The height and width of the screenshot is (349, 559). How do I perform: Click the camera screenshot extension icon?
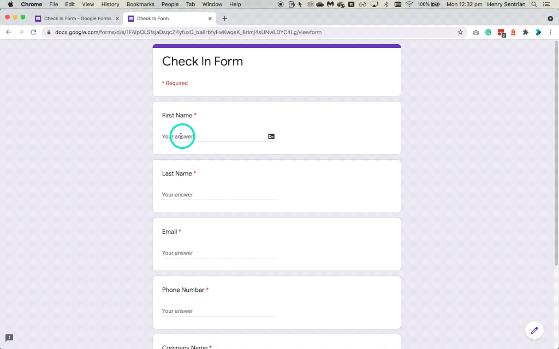pos(475,32)
